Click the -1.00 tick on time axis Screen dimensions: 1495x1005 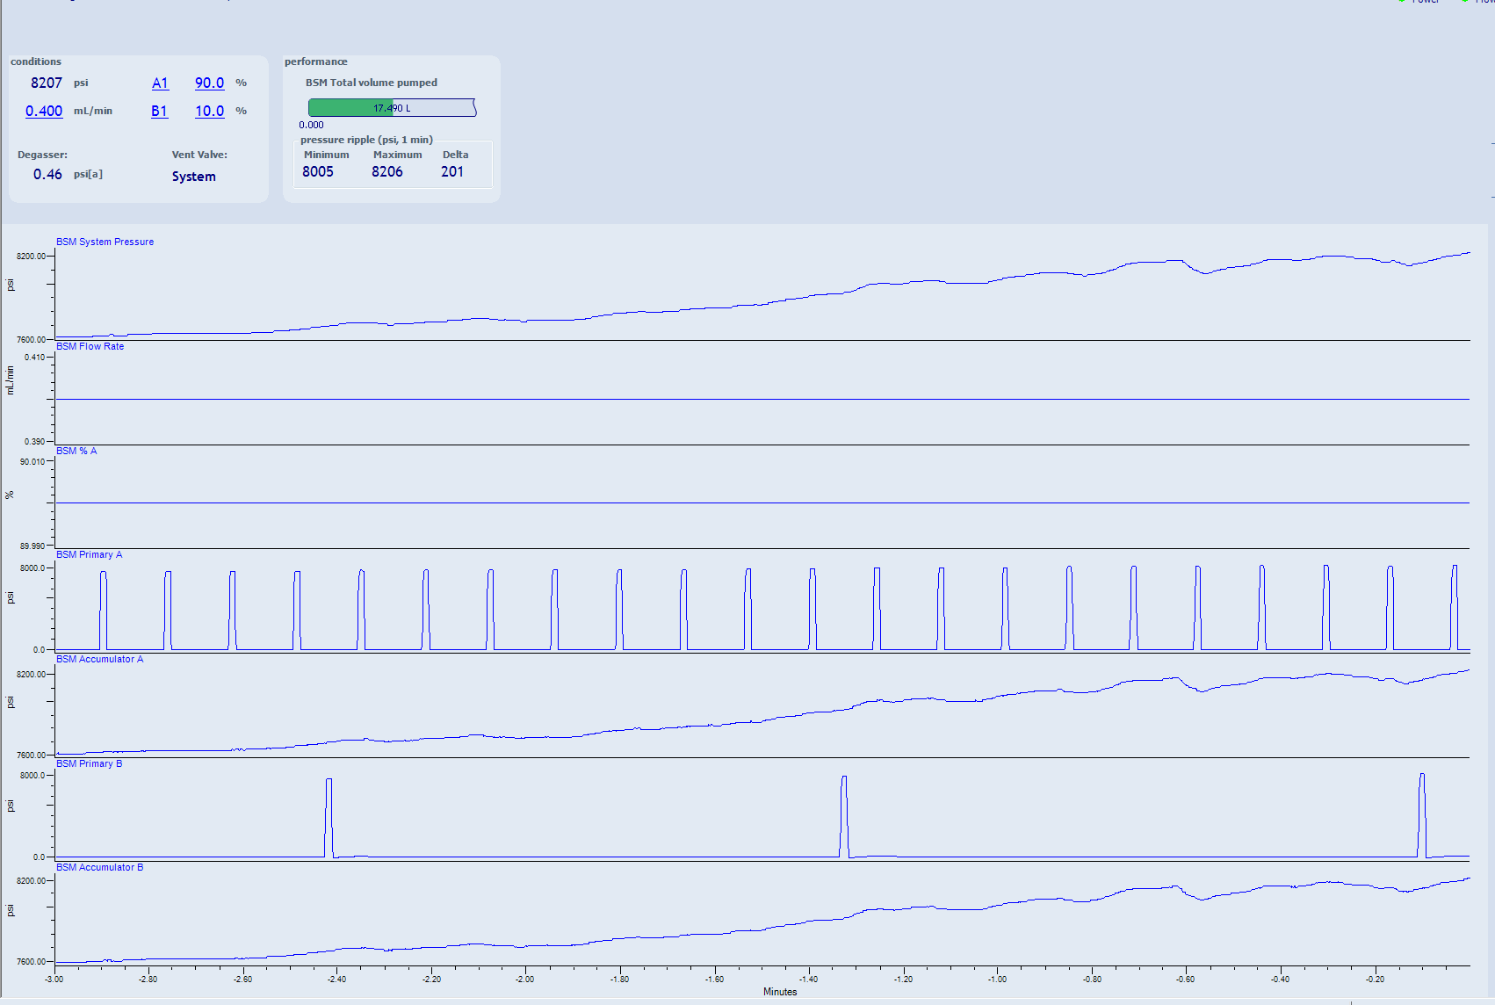click(997, 979)
